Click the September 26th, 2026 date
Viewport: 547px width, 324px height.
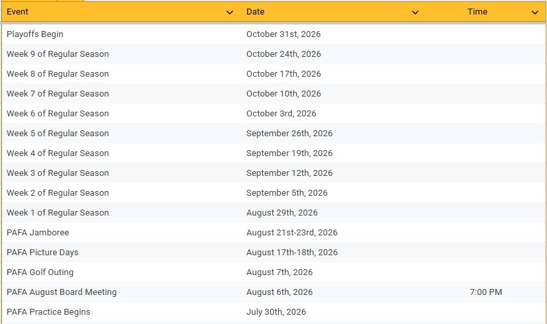coord(289,134)
